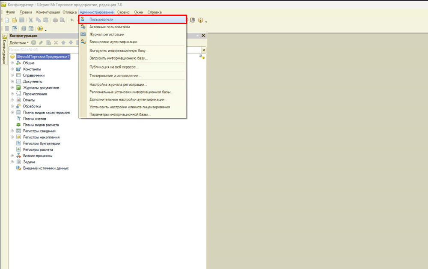The image size is (428, 269).
Task: Select the ШтрихМТорговоеПредприятие7 root node
Action: tap(43, 57)
